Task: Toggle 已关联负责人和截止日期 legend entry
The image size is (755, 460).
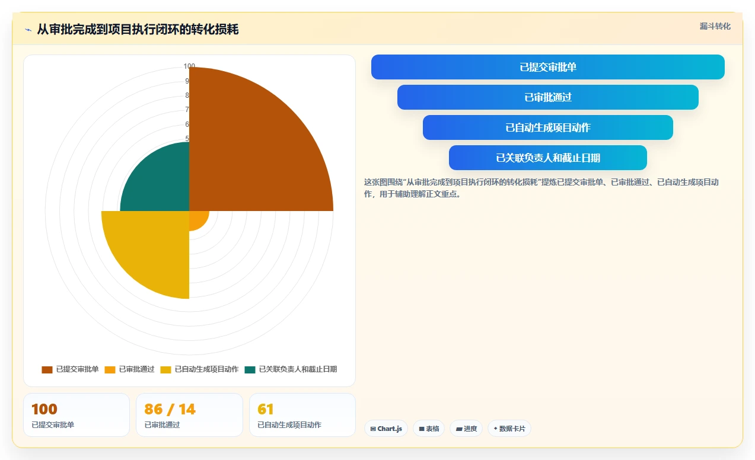Action: coord(291,369)
